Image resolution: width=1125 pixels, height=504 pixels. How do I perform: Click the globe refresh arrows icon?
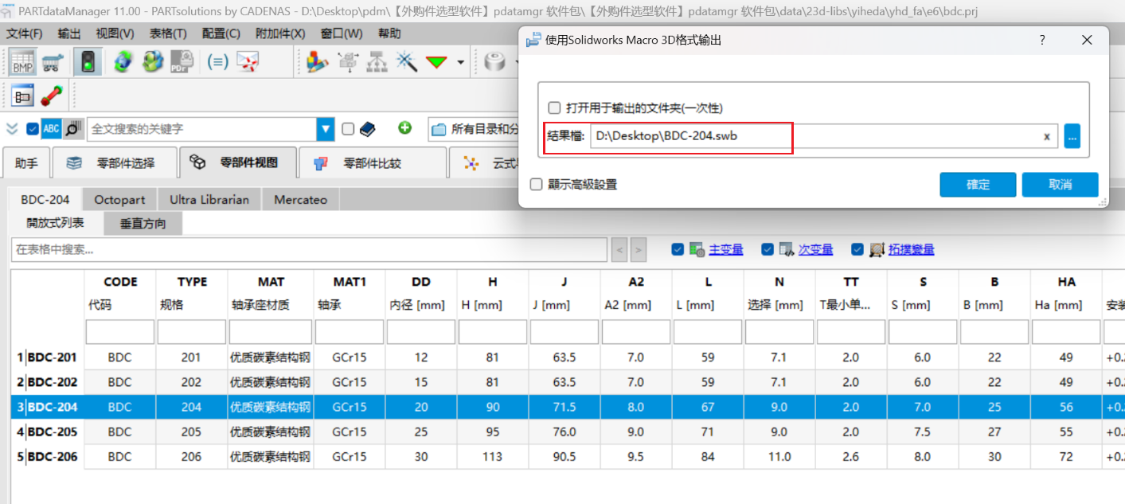coord(123,62)
